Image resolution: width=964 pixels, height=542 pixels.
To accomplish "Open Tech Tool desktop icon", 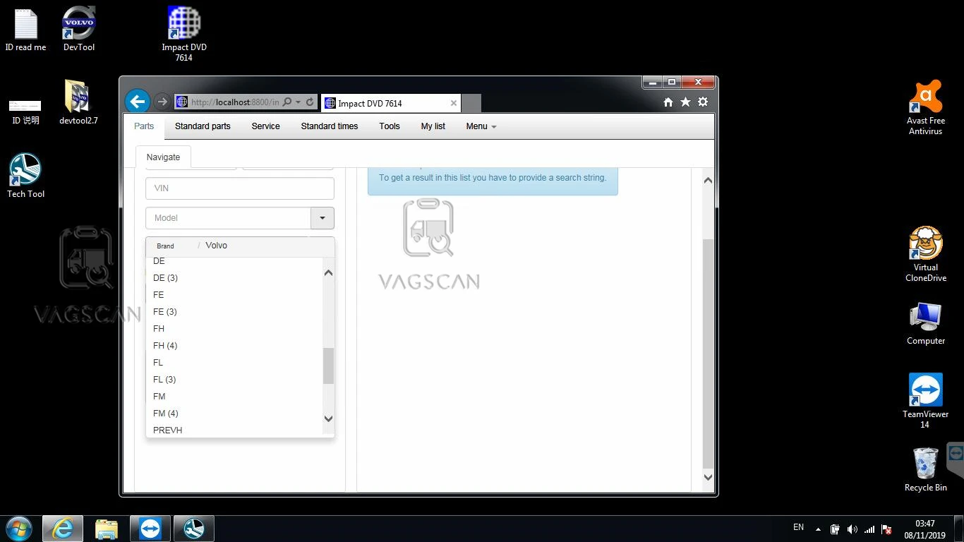I will tap(25, 175).
